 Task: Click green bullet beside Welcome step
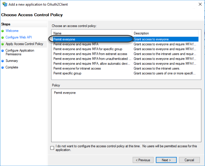pos(3,31)
